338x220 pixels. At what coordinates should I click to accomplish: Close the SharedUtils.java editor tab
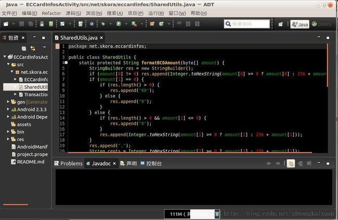(101, 38)
